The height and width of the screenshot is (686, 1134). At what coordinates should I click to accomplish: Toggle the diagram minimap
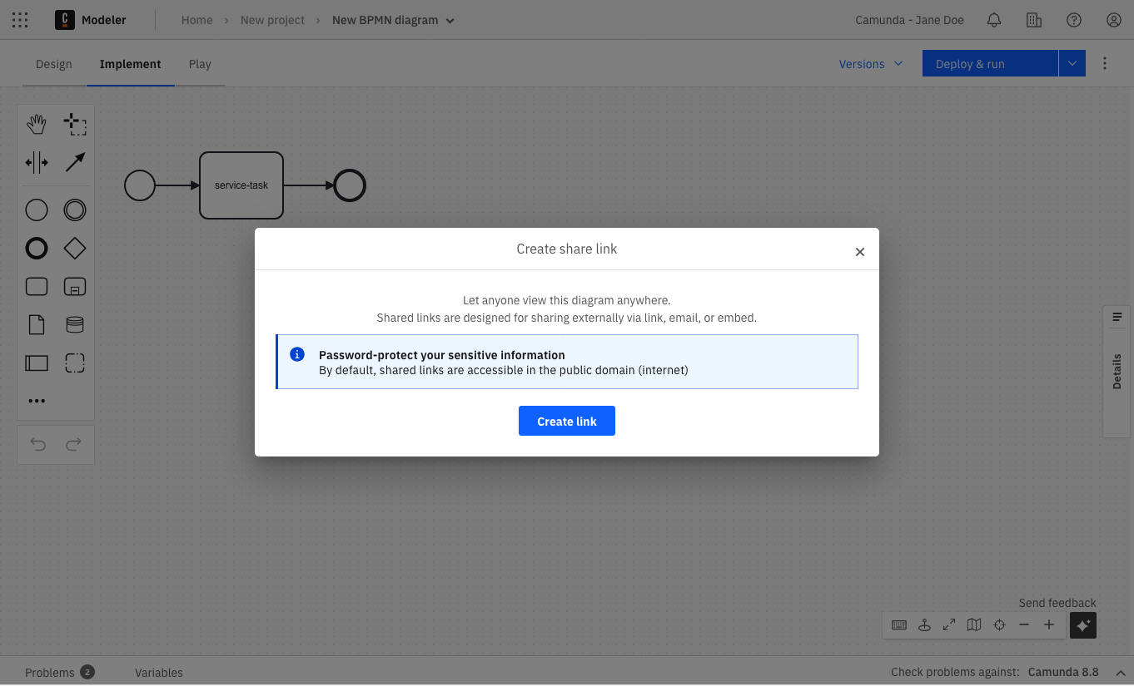tap(974, 624)
